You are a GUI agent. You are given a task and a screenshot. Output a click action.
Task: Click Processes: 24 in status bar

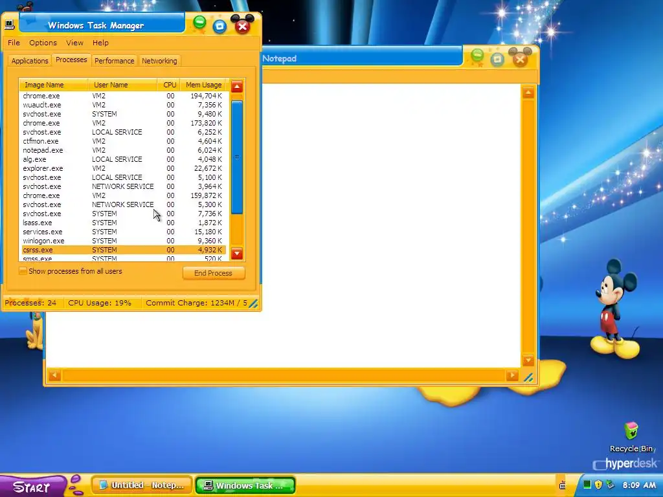pos(30,303)
